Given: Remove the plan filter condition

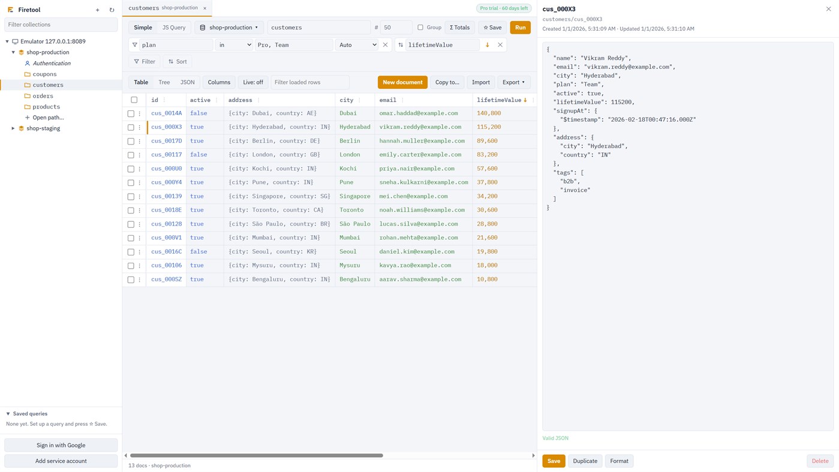Looking at the screenshot, I should pyautogui.click(x=385, y=45).
